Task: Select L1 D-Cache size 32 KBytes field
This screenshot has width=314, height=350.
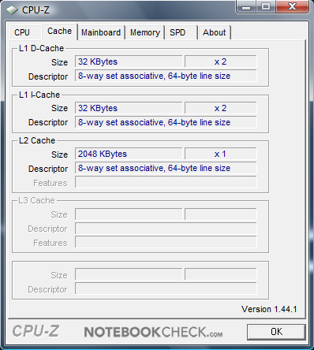Action: (x=129, y=61)
